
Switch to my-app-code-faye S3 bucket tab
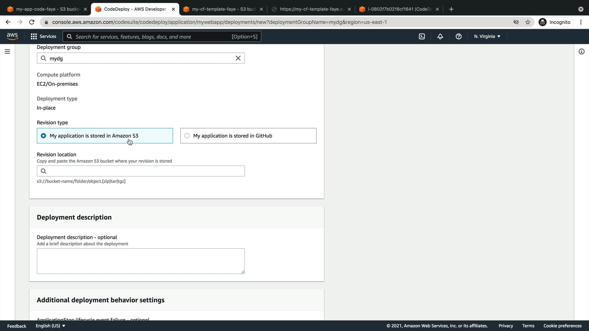(46, 9)
